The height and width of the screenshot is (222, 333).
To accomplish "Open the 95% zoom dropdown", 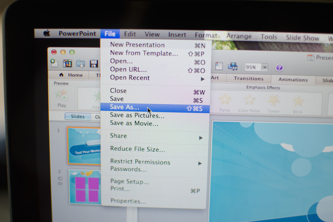I will [264, 67].
